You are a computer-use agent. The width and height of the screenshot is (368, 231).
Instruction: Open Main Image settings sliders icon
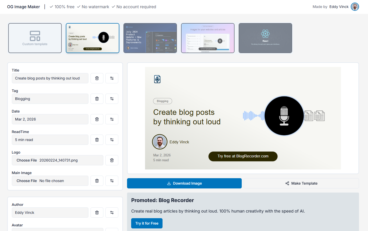112,181
